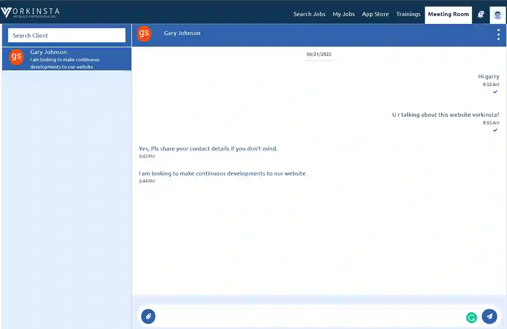Go to Search Jobs
Viewport: 507px width, 329px height.
(309, 14)
